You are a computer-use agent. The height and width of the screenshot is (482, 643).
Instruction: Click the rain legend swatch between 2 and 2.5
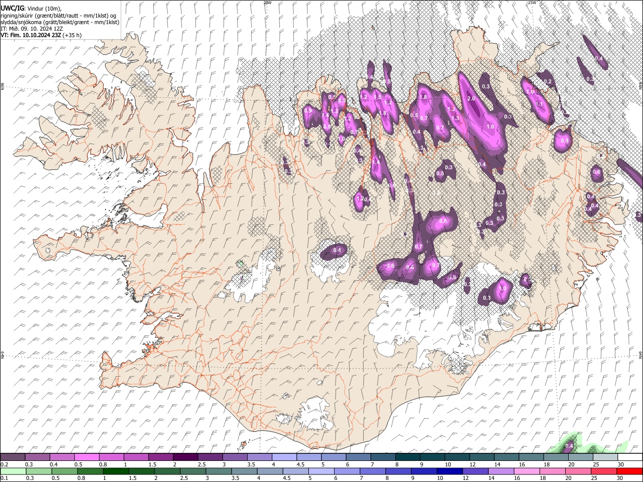coord(167,471)
